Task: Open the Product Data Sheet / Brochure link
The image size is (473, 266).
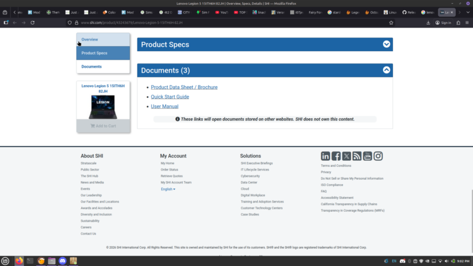Action: [184, 87]
